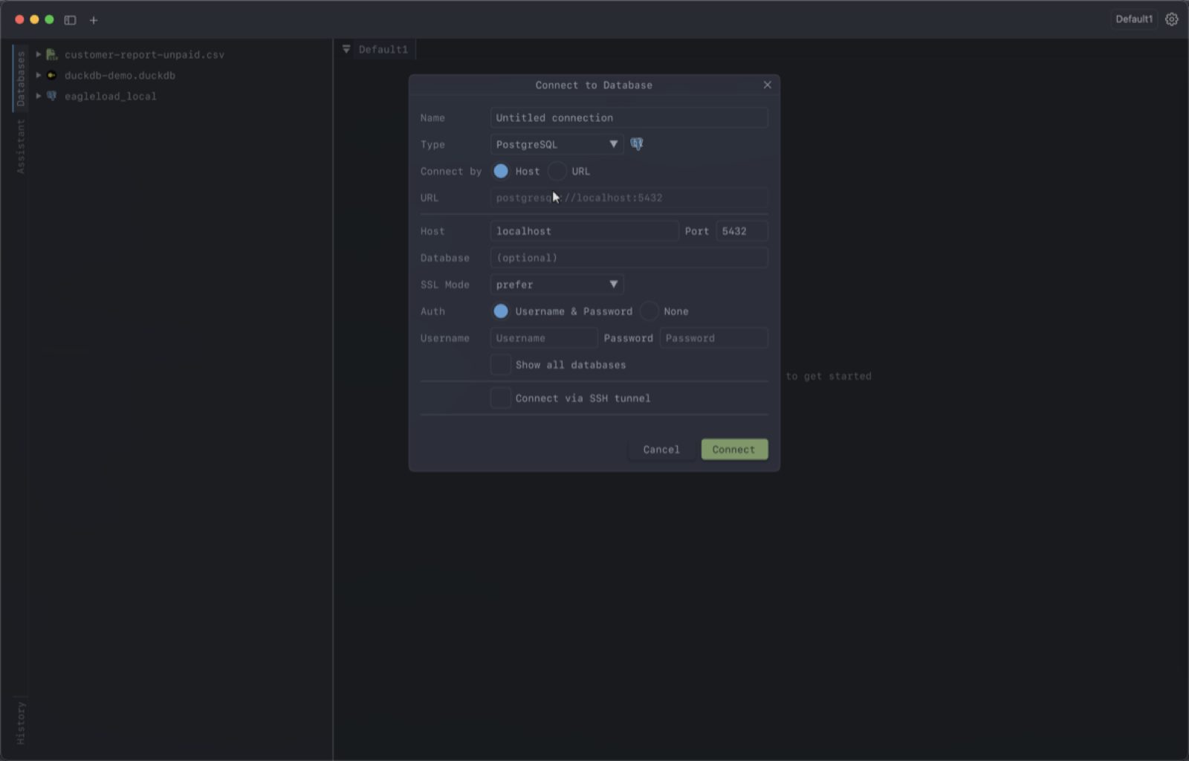Open the Type dropdown showing PostgreSQL
The height and width of the screenshot is (761, 1189).
point(557,144)
